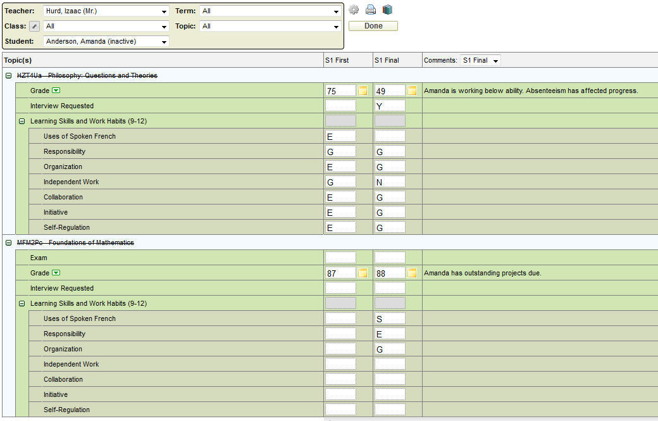Click the S1 Final Interview Requested field with Y

pyautogui.click(x=389, y=106)
